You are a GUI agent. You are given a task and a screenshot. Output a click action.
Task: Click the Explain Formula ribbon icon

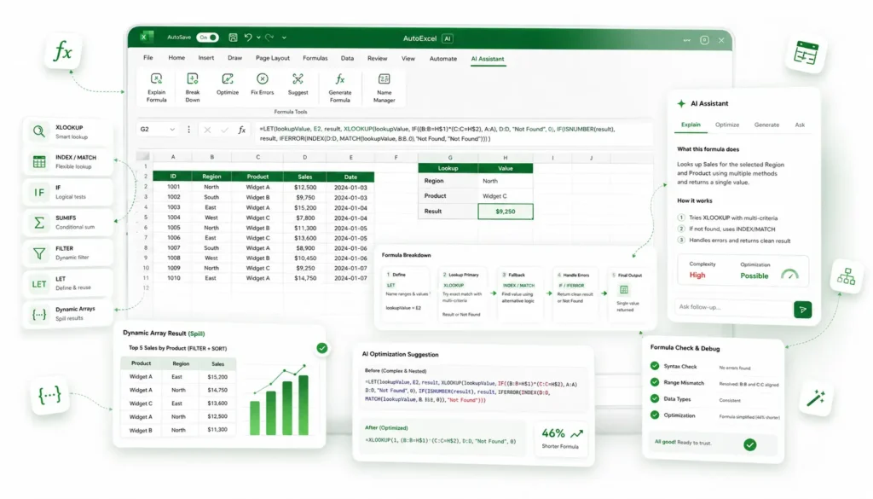[157, 79]
